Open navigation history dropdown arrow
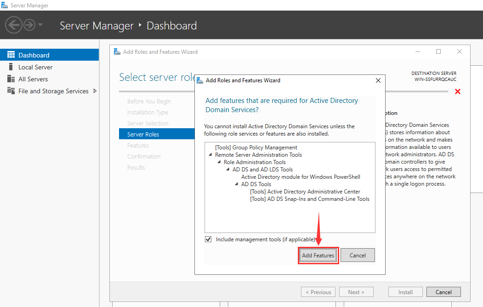The image size is (483, 307). pyautogui.click(x=40, y=25)
